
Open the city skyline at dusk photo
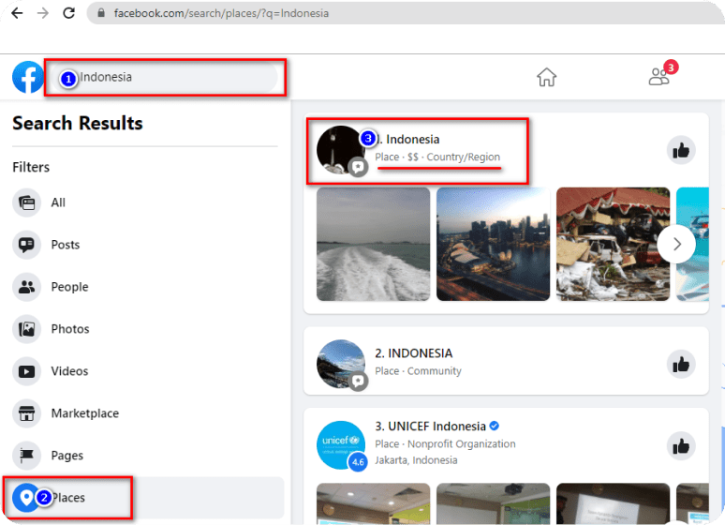[493, 244]
